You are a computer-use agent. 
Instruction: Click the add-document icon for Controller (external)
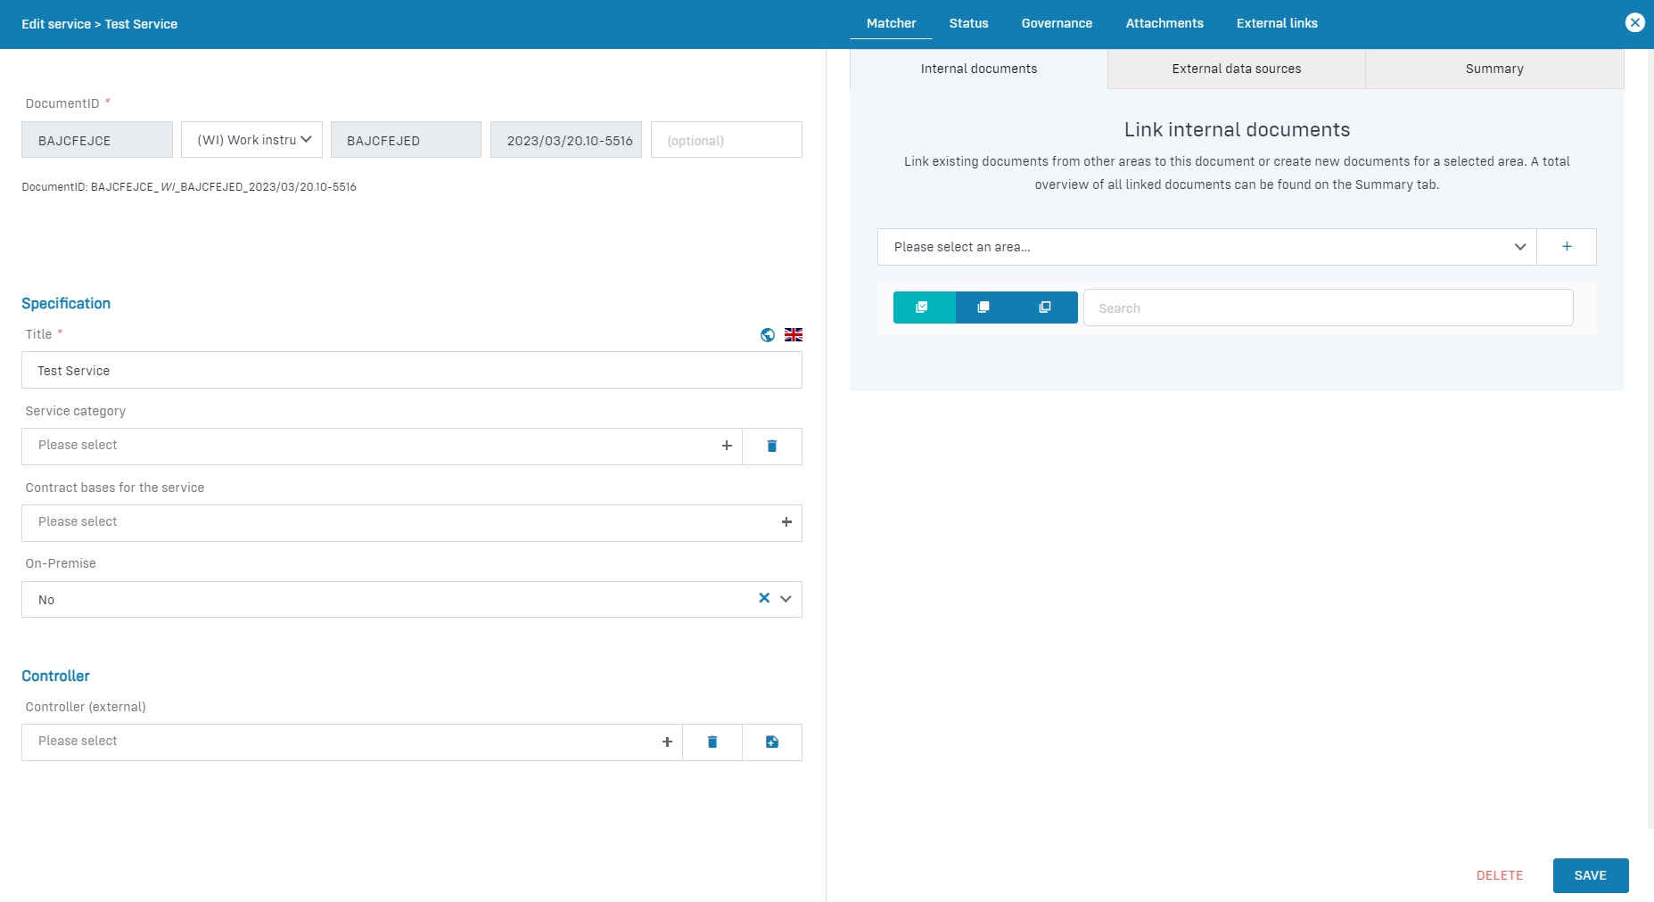pyautogui.click(x=771, y=742)
